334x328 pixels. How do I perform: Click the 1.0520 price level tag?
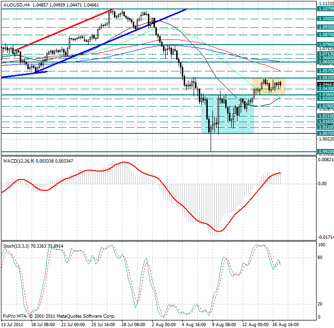(x=326, y=78)
